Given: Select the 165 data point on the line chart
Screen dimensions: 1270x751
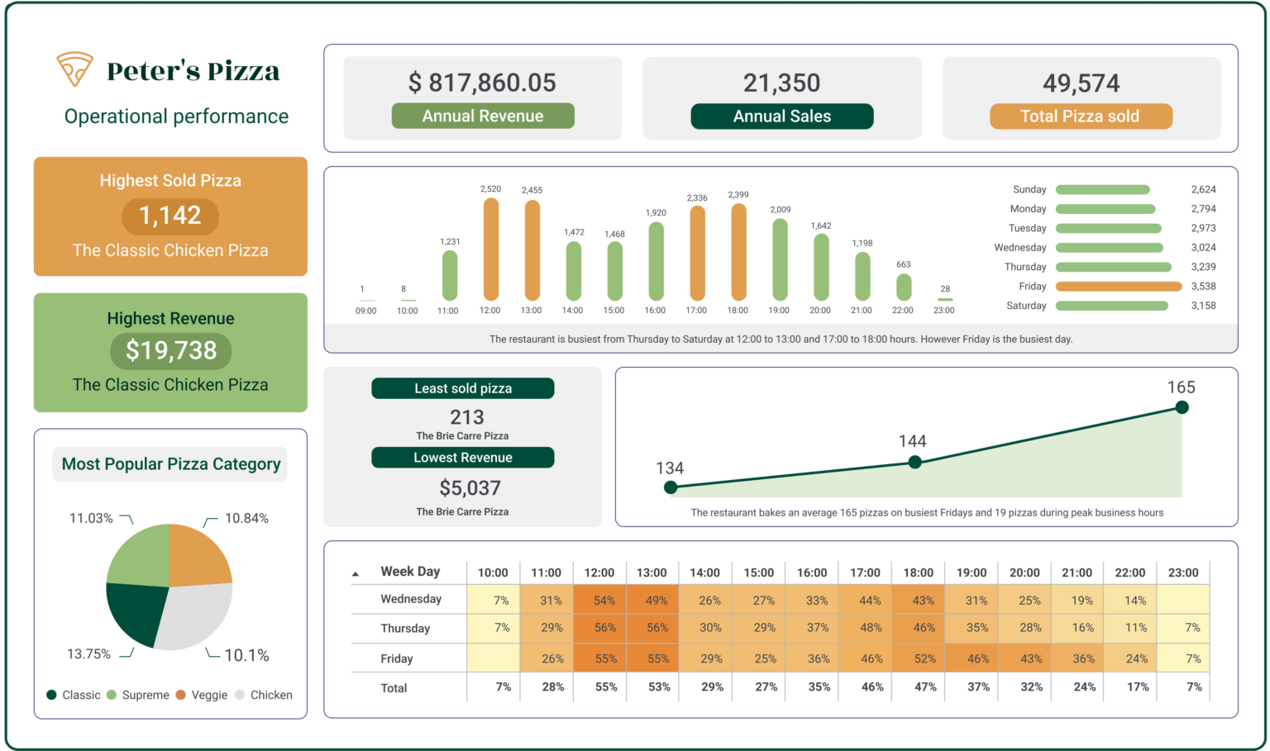Looking at the screenshot, I should coord(1182,406).
